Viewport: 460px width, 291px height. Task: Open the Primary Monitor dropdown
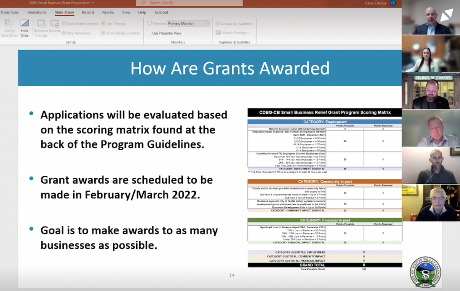pyautogui.click(x=189, y=24)
